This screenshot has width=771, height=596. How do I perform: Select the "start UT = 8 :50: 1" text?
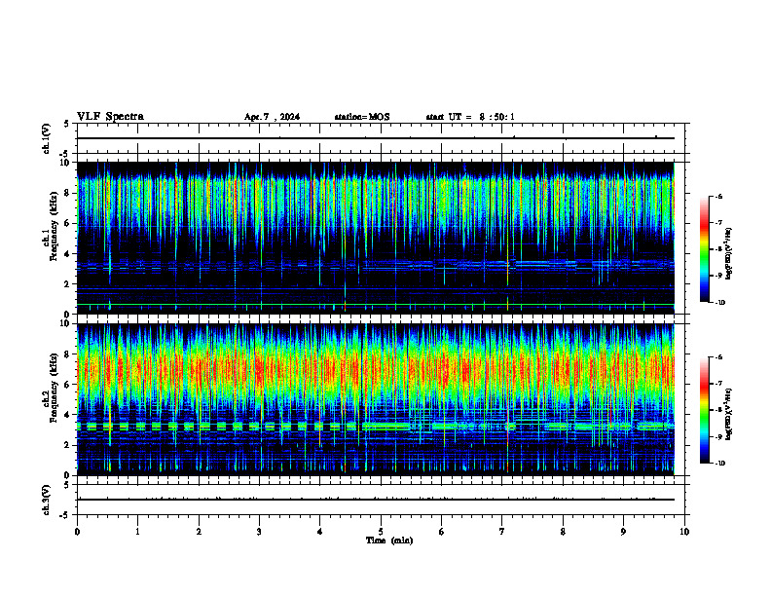(470, 117)
